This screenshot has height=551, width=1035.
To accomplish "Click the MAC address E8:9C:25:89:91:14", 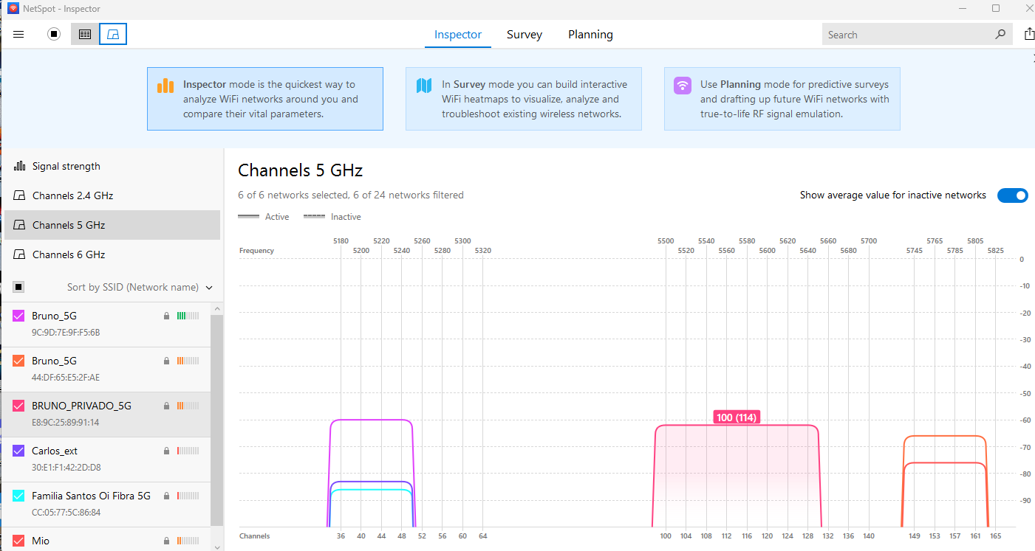I will [66, 423].
